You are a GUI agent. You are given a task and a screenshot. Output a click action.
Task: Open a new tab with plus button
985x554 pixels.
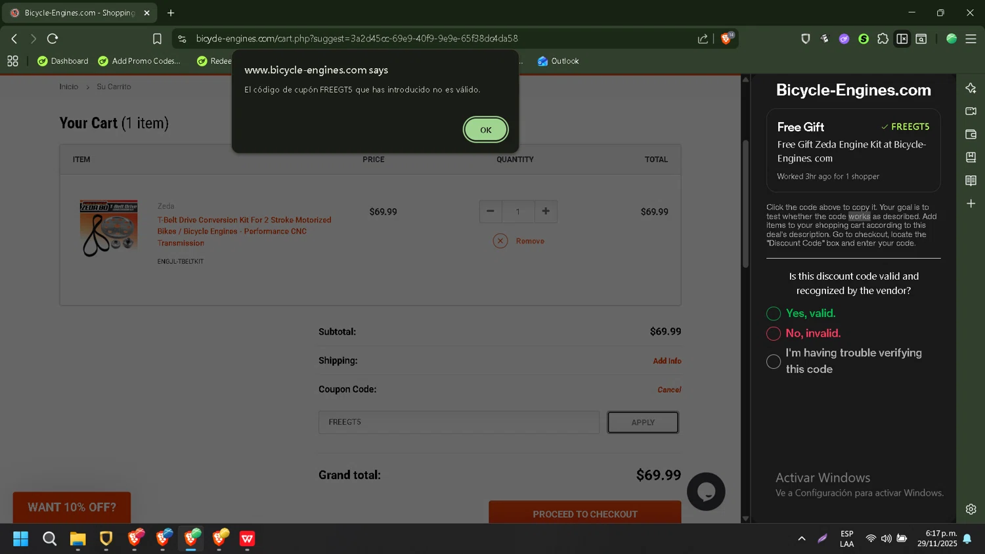pyautogui.click(x=171, y=12)
